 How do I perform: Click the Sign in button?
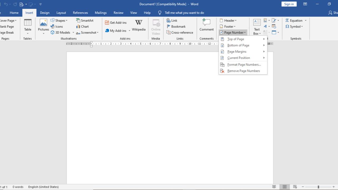[x=289, y=4]
